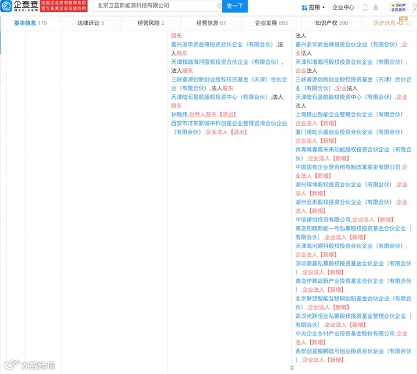Open 厦门德屹长盛创业投资合伙企业 link

(351, 132)
